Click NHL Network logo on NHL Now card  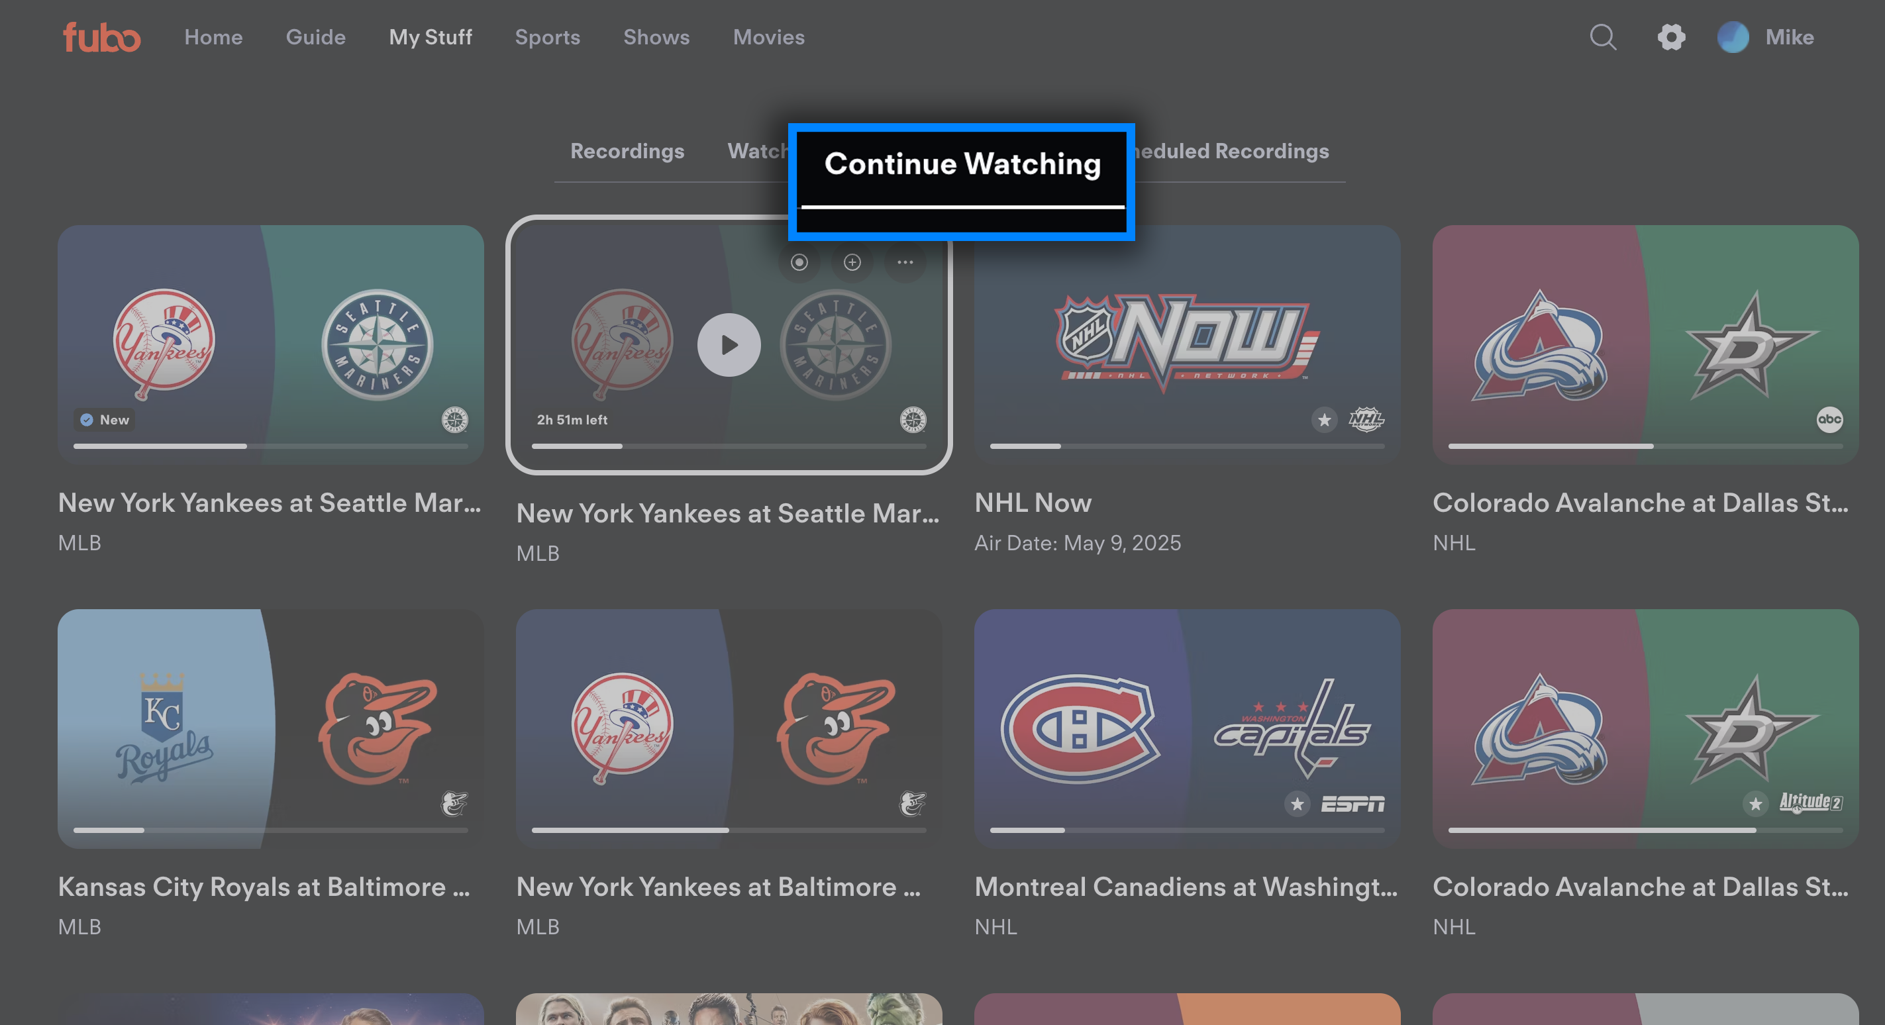click(1366, 420)
